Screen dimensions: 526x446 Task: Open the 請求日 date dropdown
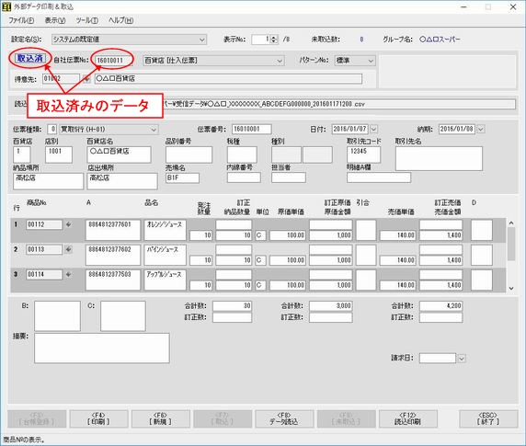pyautogui.click(x=462, y=359)
